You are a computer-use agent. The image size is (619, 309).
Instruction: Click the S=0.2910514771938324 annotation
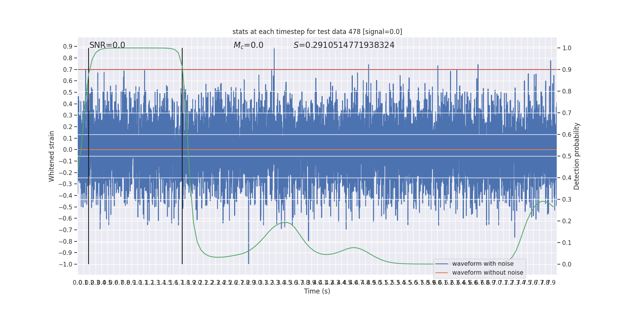(344, 45)
